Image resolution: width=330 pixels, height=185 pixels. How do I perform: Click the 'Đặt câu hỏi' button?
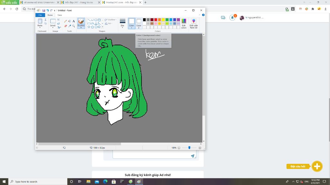click(x=298, y=166)
